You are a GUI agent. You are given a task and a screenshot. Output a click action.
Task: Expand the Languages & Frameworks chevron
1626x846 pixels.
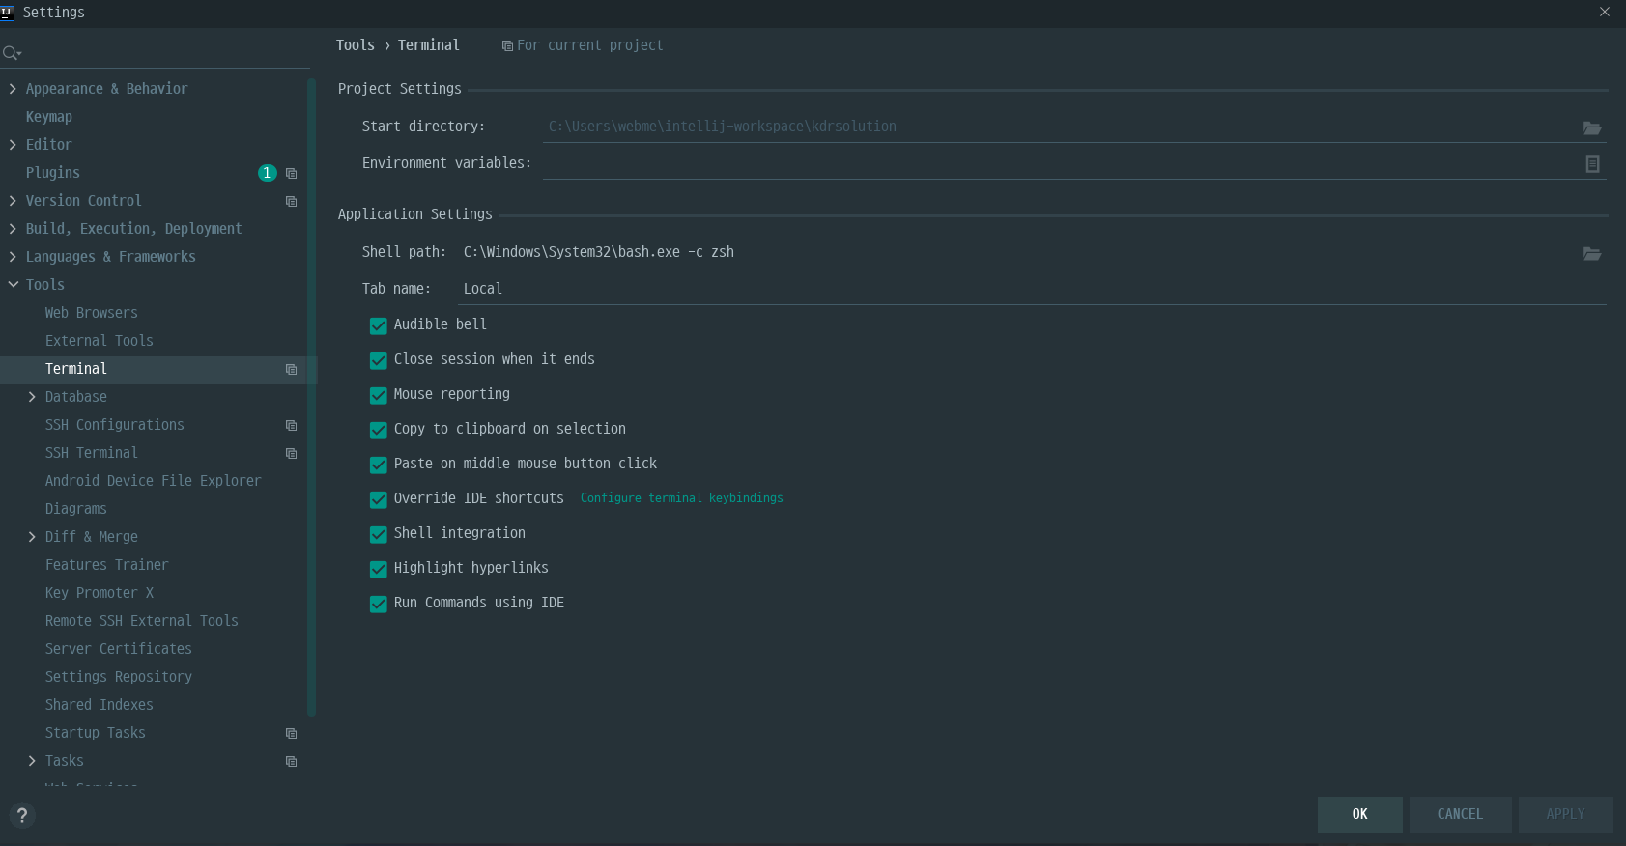(13, 257)
